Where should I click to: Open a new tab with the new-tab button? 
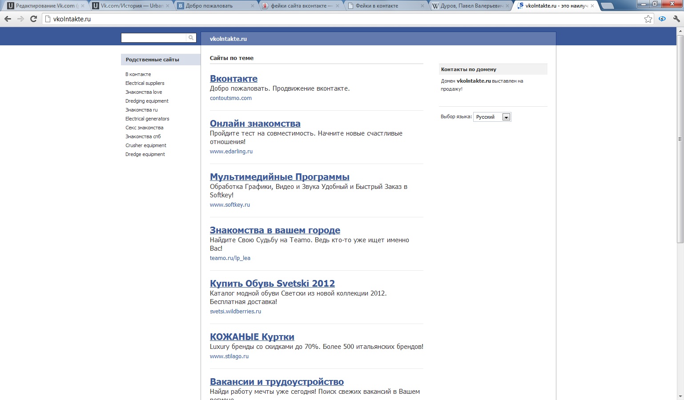(607, 6)
